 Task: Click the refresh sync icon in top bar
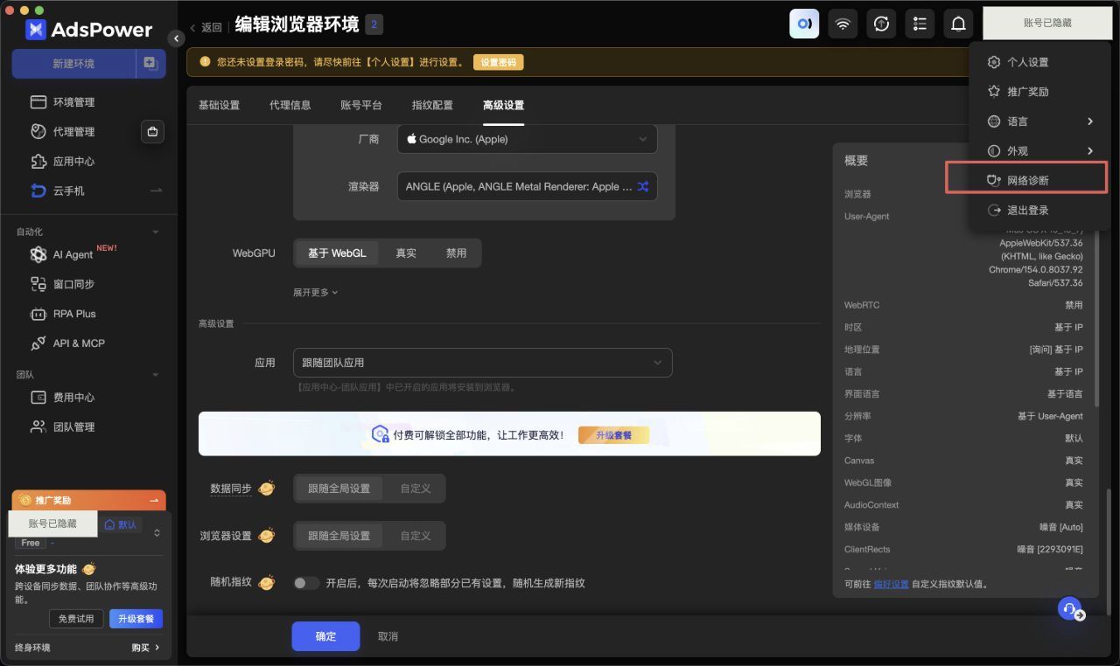click(x=881, y=24)
